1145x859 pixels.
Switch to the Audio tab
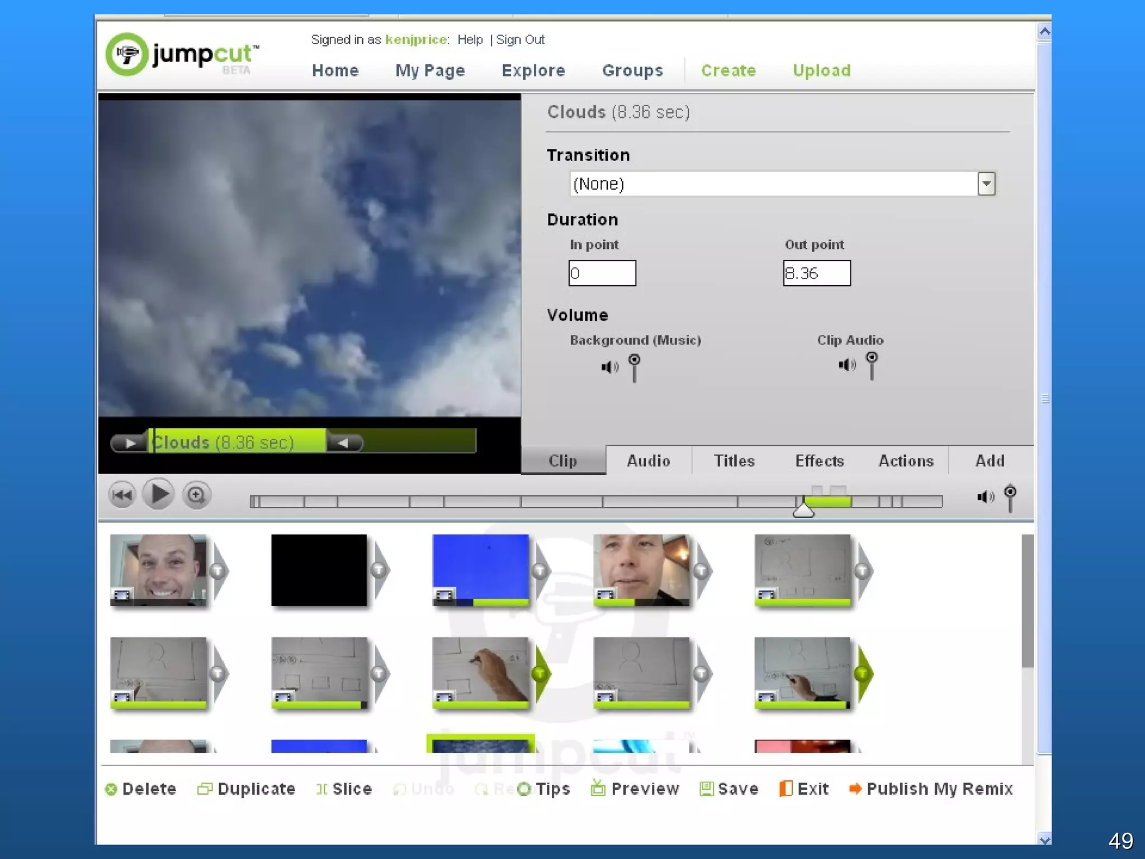(648, 461)
